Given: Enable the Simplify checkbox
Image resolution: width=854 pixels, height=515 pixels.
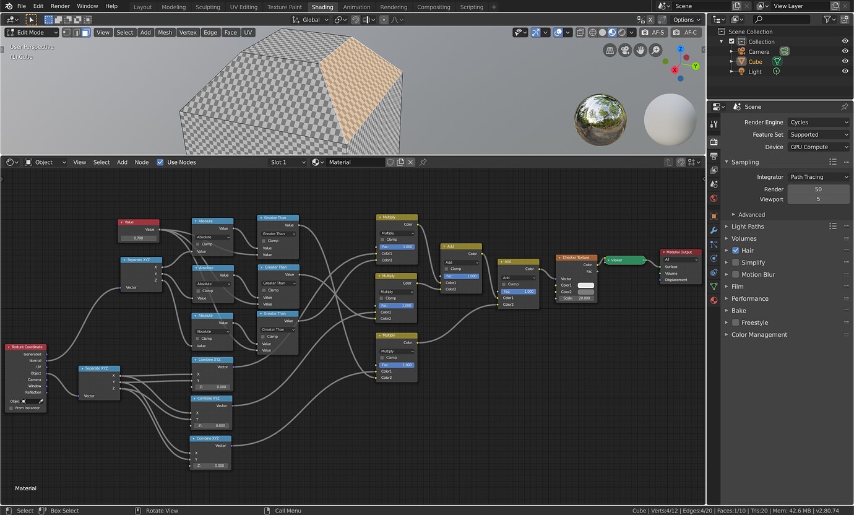Looking at the screenshot, I should 736,262.
